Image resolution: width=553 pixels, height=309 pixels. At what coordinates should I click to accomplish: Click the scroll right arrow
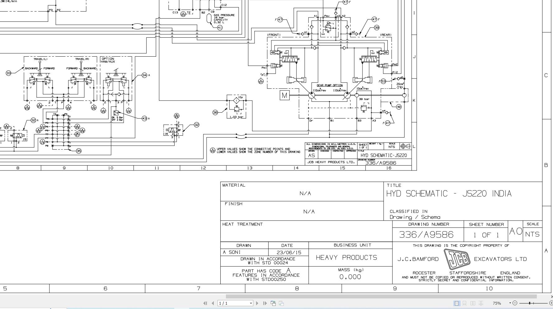pos(551,297)
